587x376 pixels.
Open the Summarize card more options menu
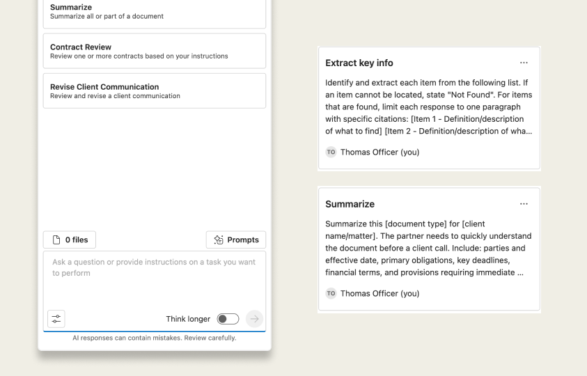point(524,204)
